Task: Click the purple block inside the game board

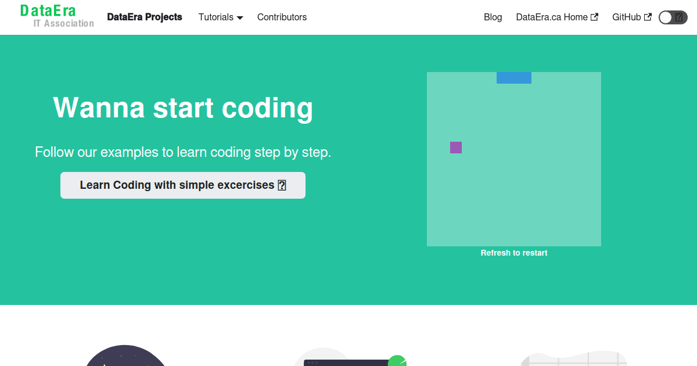Action: (455, 148)
